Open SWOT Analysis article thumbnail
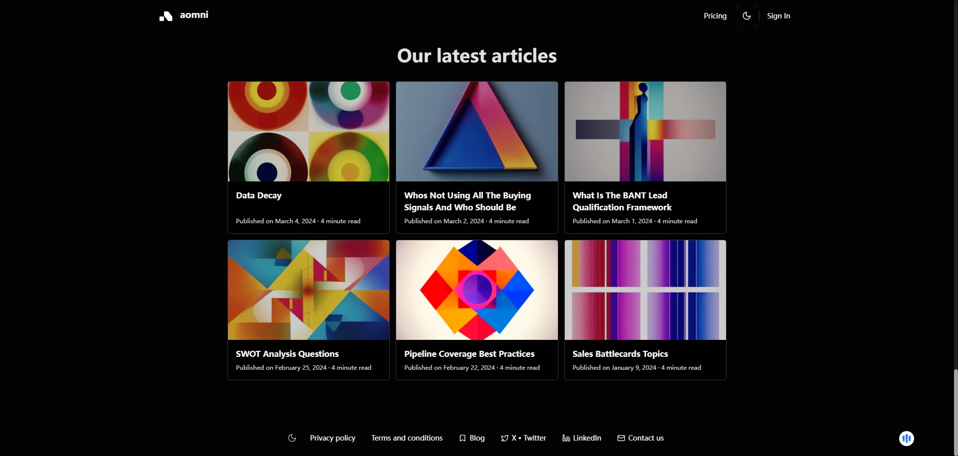 pyautogui.click(x=308, y=290)
